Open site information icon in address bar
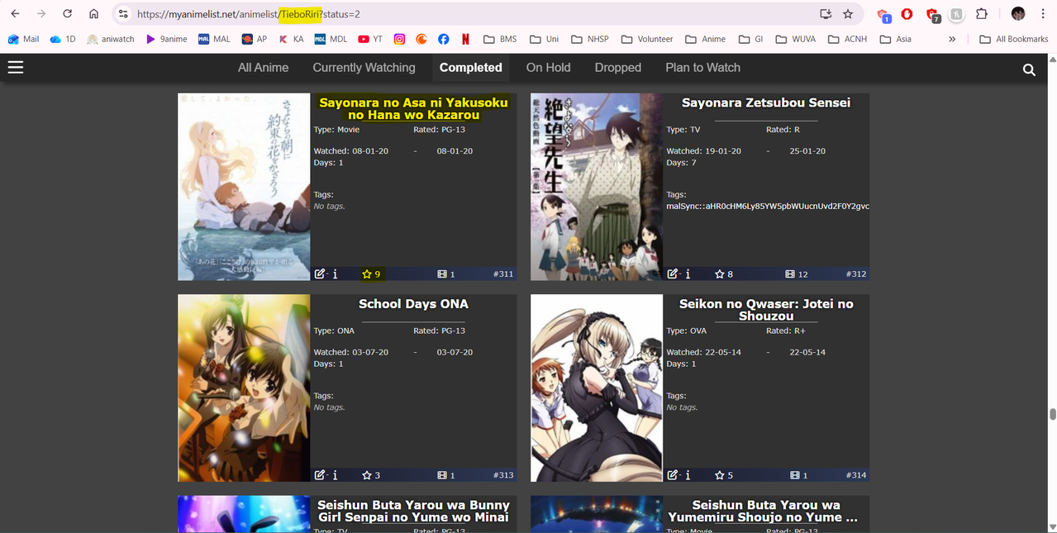The width and height of the screenshot is (1057, 533). pos(123,14)
